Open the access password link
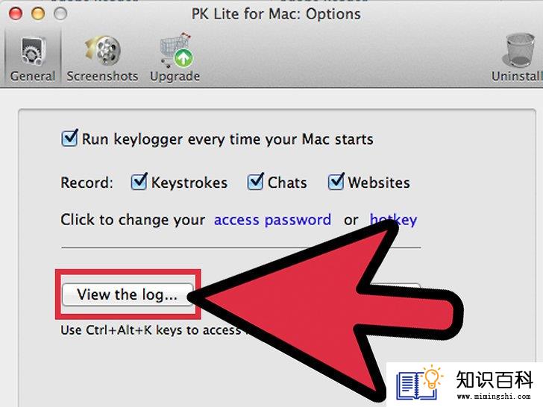The image size is (543, 407). [x=272, y=220]
